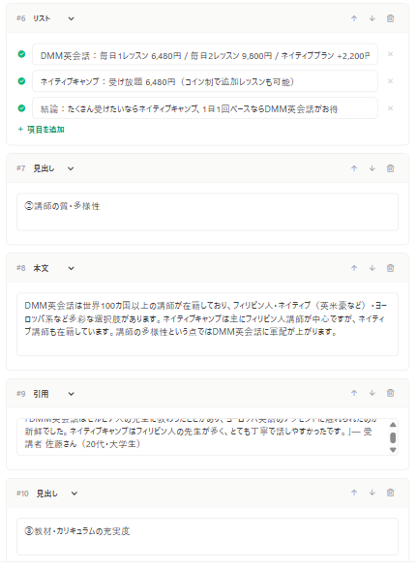
Task: Move block #7 見出し down
Action: point(372,168)
